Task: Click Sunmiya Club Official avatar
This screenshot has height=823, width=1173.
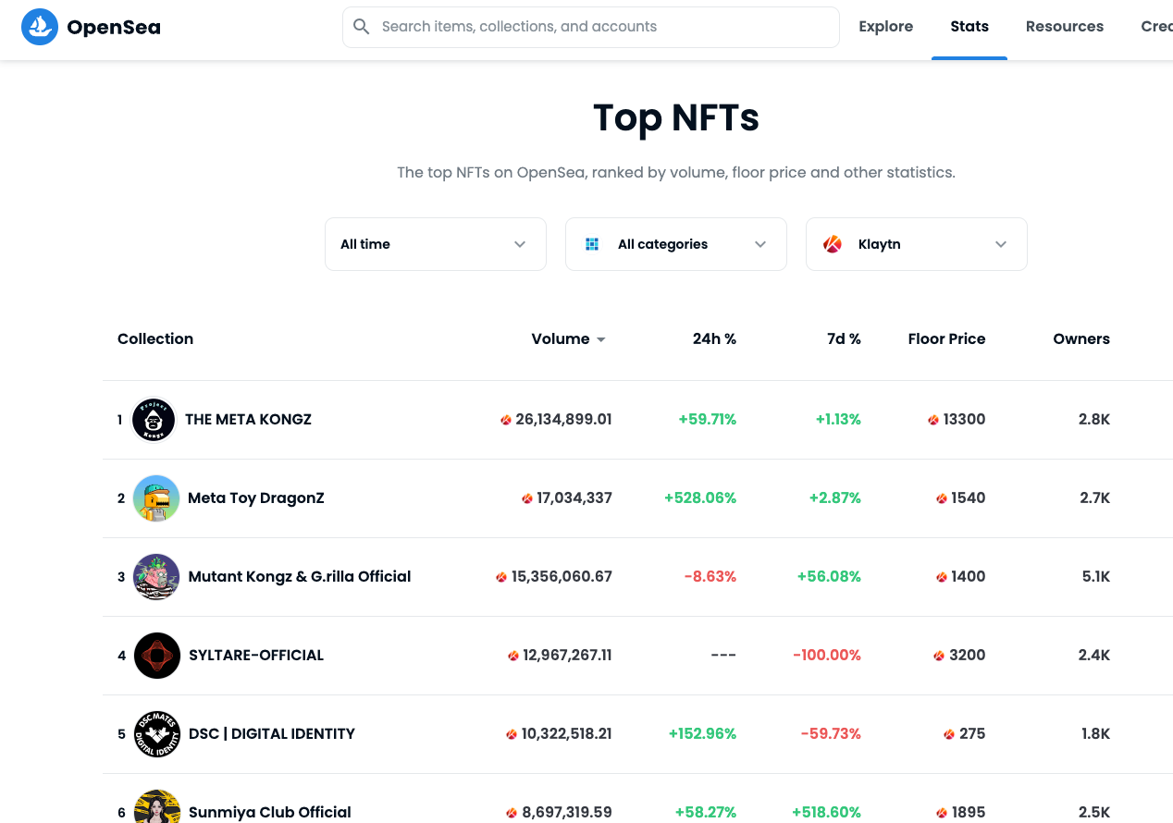Action: [x=156, y=806]
